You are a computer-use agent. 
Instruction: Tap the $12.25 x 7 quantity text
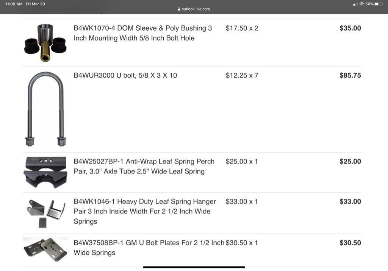point(242,75)
